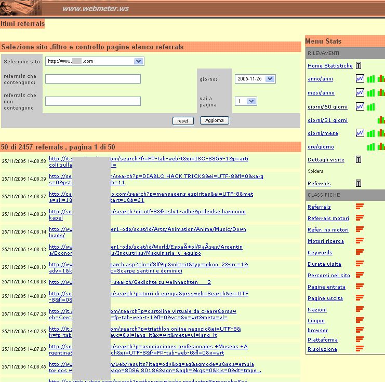The height and width of the screenshot is (382, 385).
Task: Open the vai a pagina dropdown
Action: click(246, 101)
